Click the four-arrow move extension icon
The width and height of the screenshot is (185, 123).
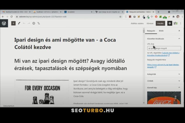pos(152,17)
